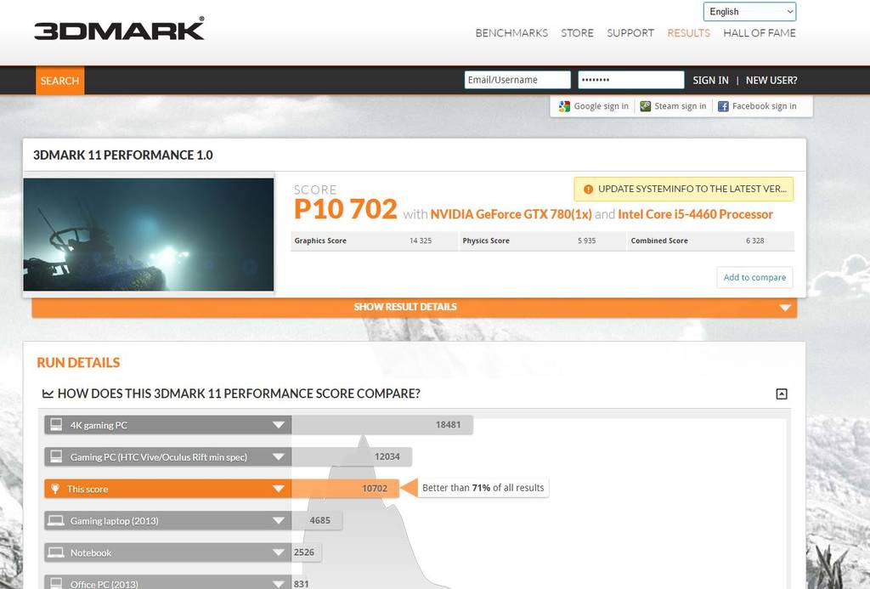Click the Physics Score value 5 935
Viewport: 870px width, 589px height.
tap(586, 241)
